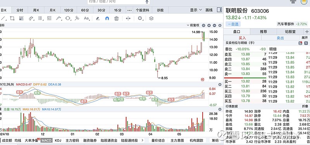Toggle the magnet snap tool

tap(107, 19)
